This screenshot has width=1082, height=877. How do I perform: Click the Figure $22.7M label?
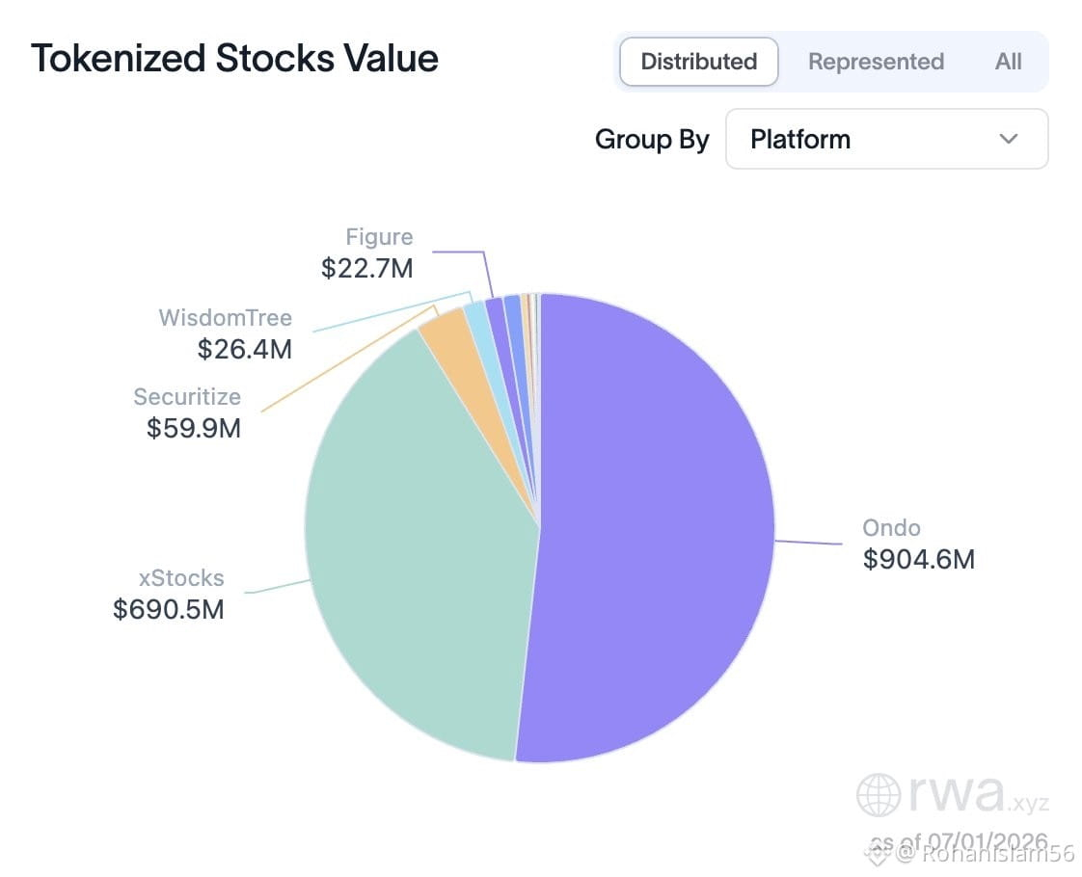click(x=367, y=253)
